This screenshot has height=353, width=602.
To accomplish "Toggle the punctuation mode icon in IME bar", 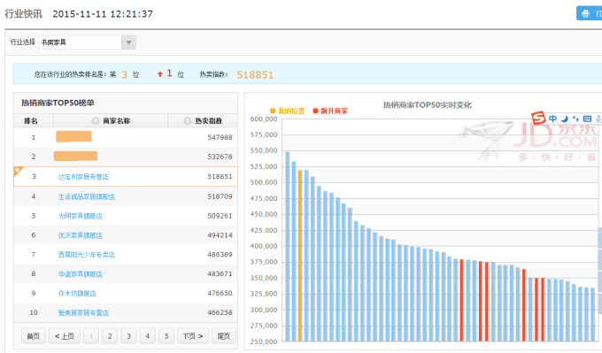I will 575,119.
